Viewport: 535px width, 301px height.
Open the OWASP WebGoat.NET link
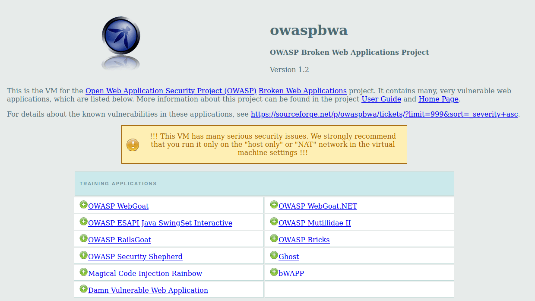[318, 206]
